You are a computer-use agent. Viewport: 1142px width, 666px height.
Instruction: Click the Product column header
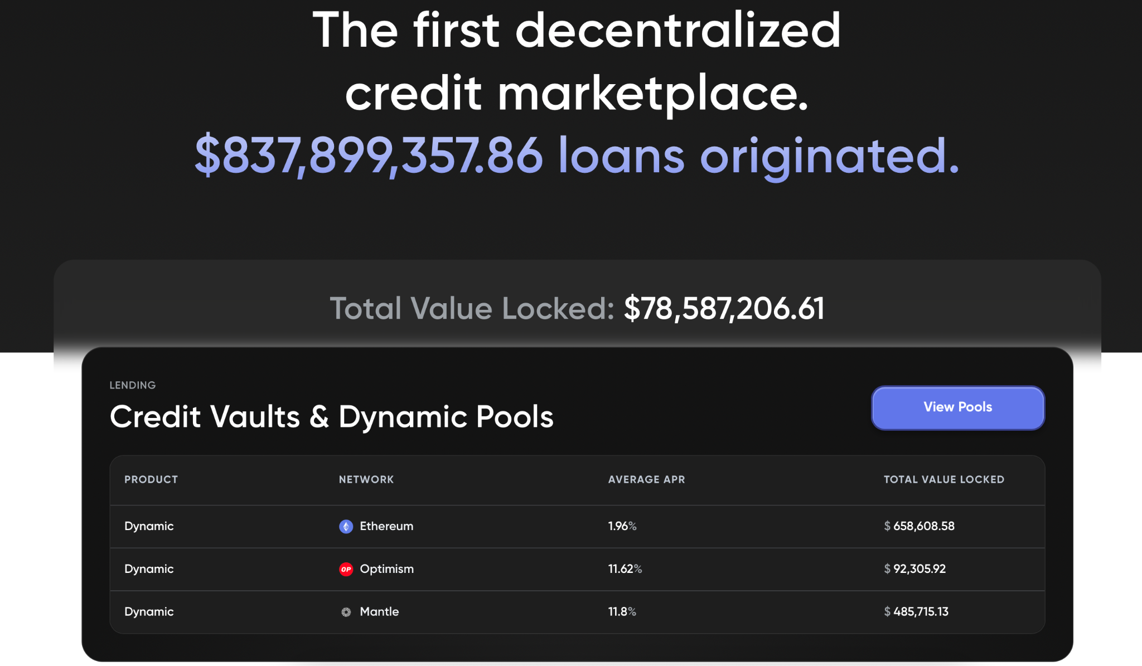151,479
